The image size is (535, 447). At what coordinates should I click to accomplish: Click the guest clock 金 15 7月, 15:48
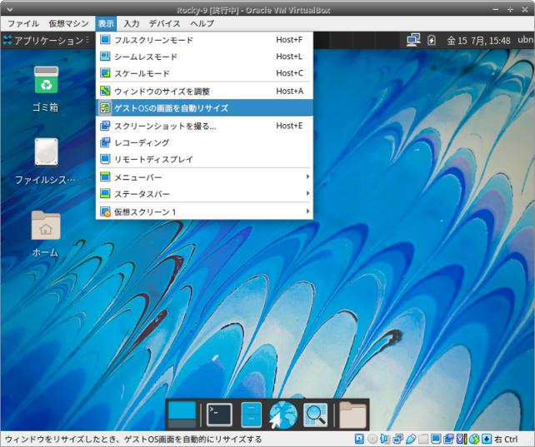coord(478,41)
